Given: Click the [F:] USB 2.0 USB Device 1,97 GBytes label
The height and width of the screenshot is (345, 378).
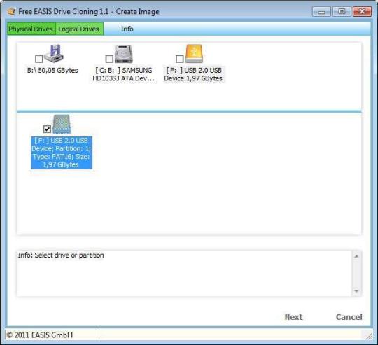Looking at the screenshot, I should 193,74.
